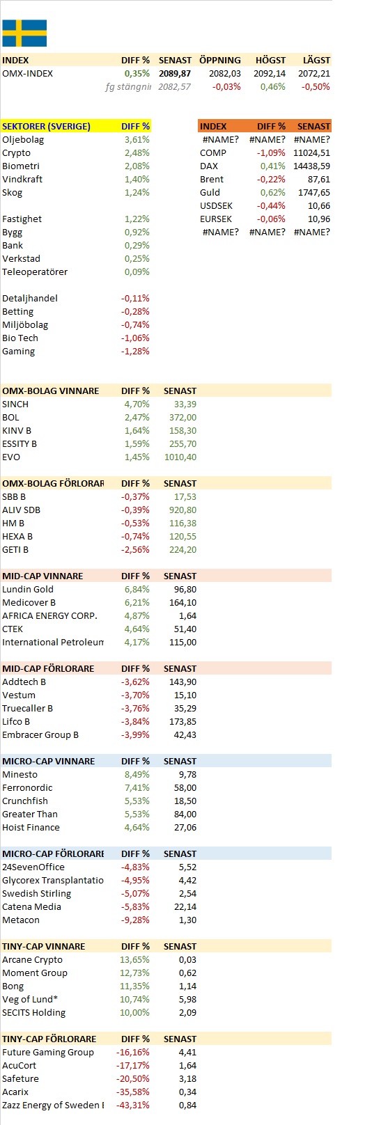
Task: Click the Metacon loser cell
Action: [x=21, y=920]
